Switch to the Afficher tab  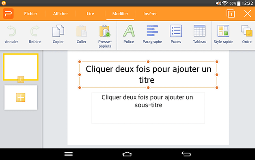tap(61, 14)
